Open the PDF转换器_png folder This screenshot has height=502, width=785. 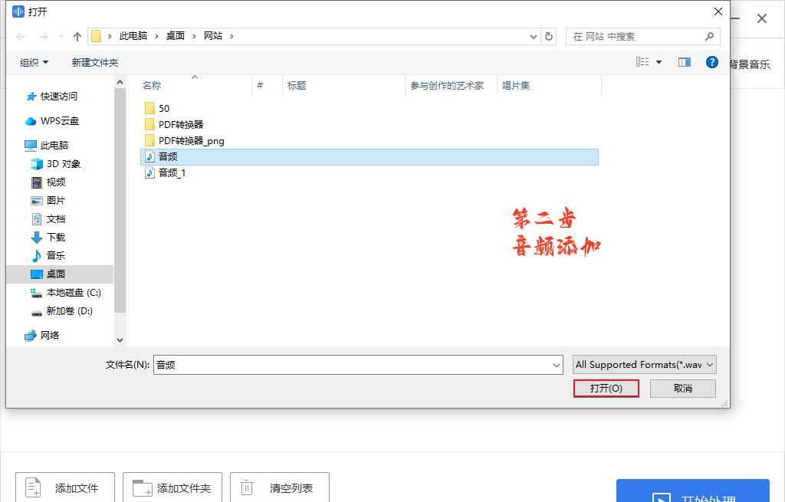click(x=191, y=141)
